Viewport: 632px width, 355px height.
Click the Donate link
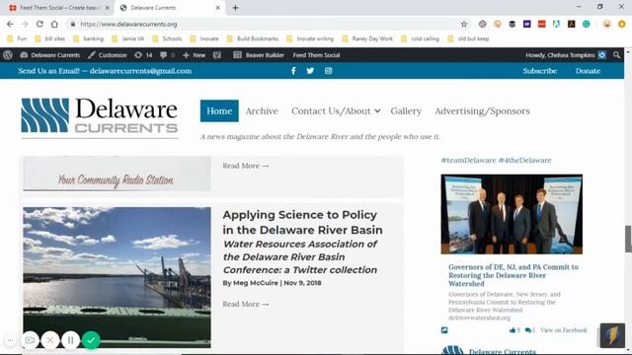point(589,71)
